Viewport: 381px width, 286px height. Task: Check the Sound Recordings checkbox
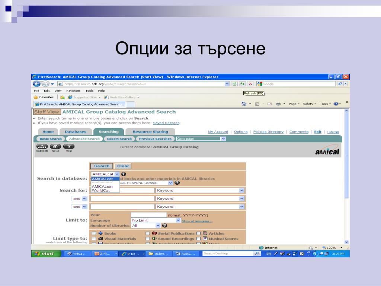tap(147, 239)
